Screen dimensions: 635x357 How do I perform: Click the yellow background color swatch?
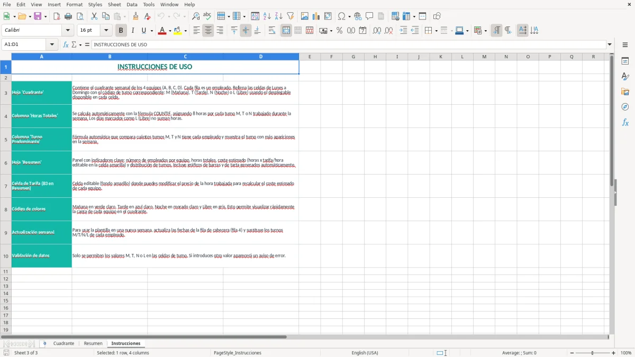click(x=178, y=31)
